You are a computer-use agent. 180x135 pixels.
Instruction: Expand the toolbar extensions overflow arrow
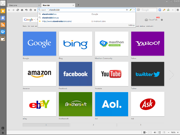pos(173,10)
